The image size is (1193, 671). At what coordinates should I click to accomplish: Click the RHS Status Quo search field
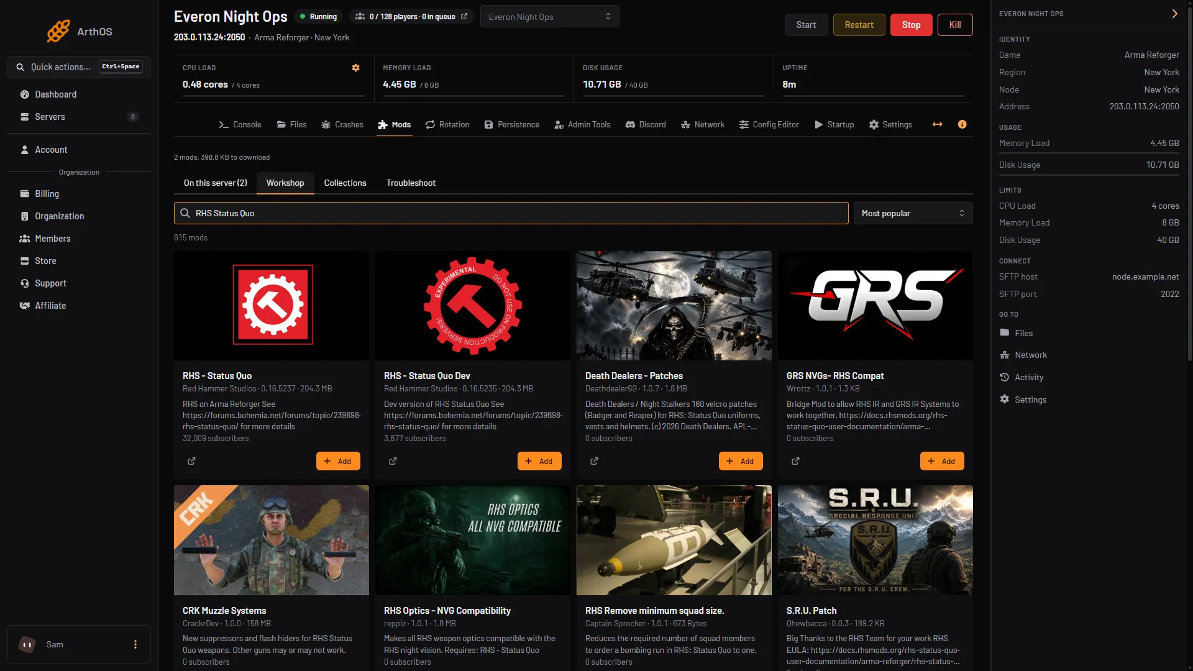coord(511,213)
